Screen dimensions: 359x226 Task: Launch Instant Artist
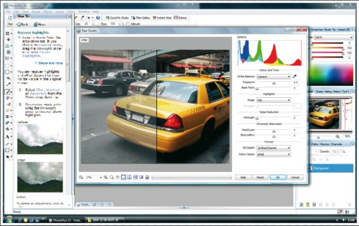(x=162, y=18)
